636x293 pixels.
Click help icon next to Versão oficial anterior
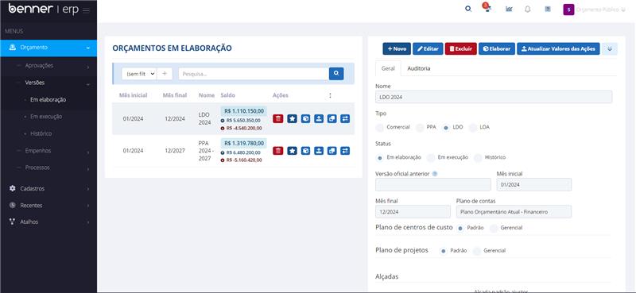tap(435, 174)
